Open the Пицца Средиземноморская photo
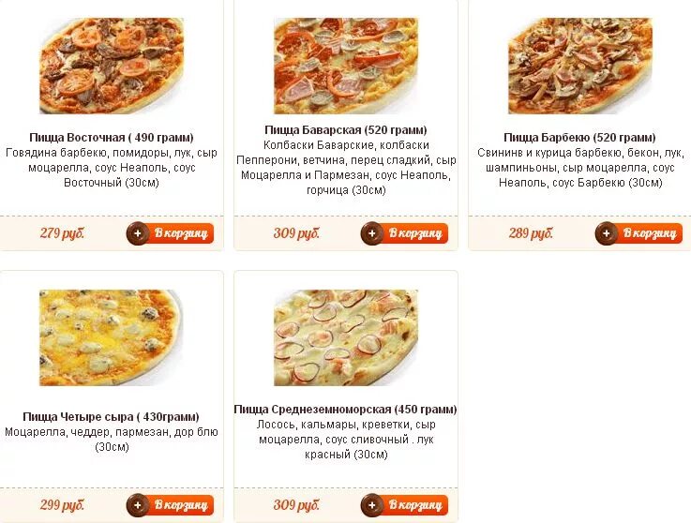 point(346,337)
